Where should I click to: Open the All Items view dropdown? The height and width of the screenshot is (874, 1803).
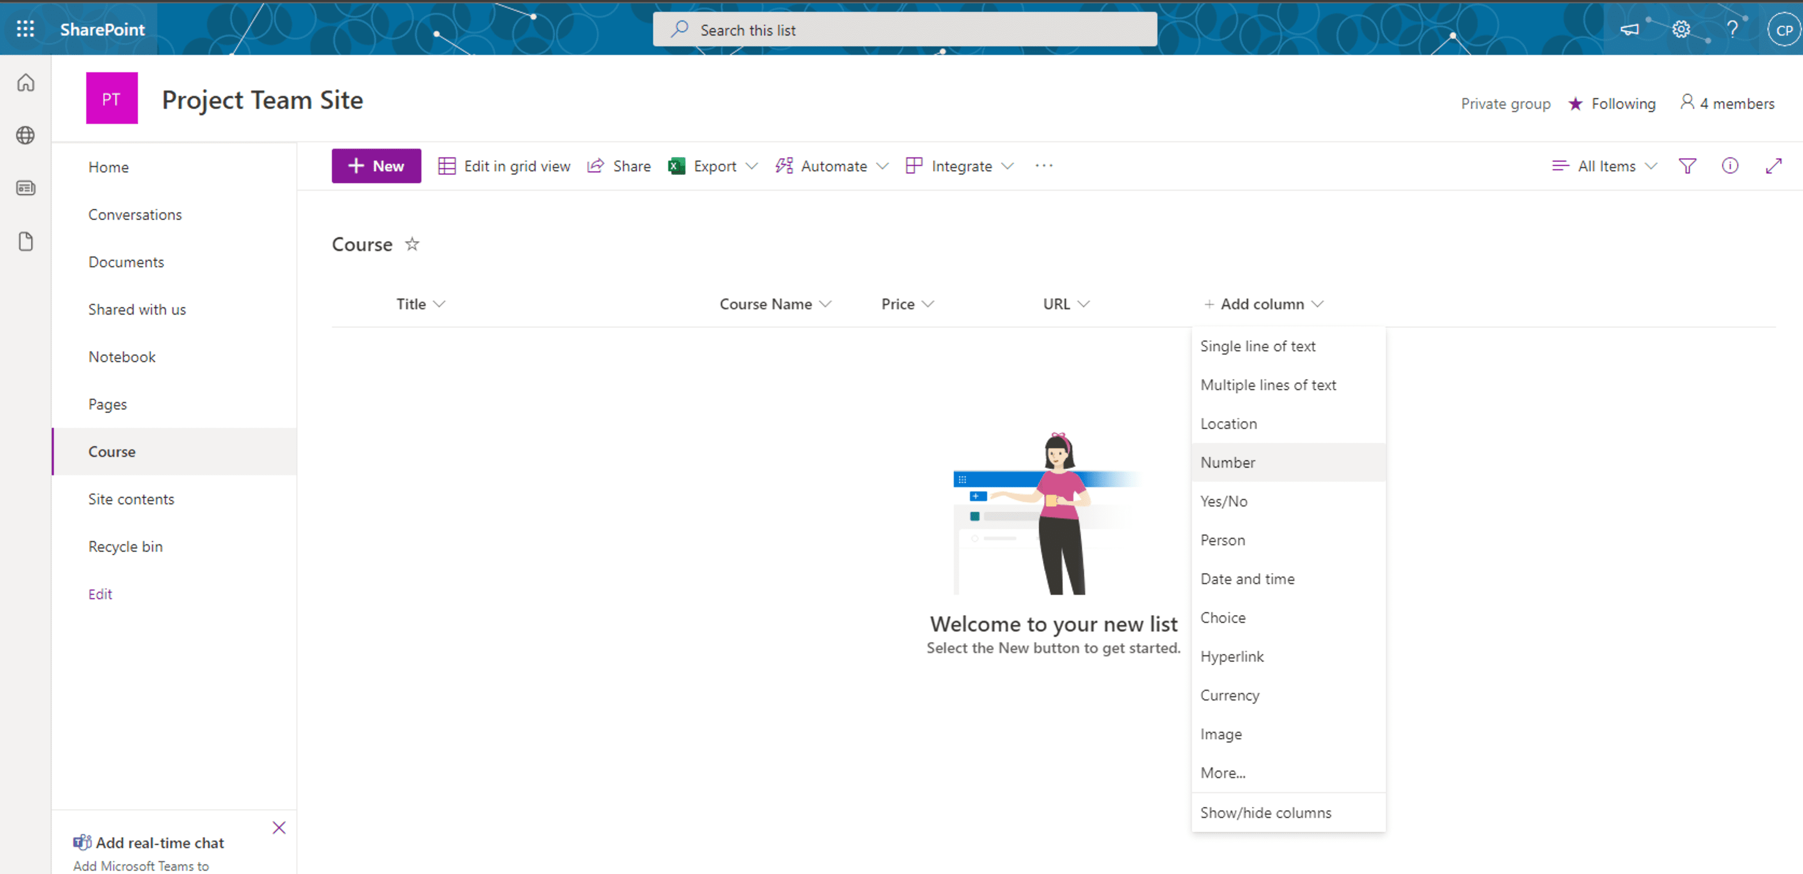(x=1606, y=166)
